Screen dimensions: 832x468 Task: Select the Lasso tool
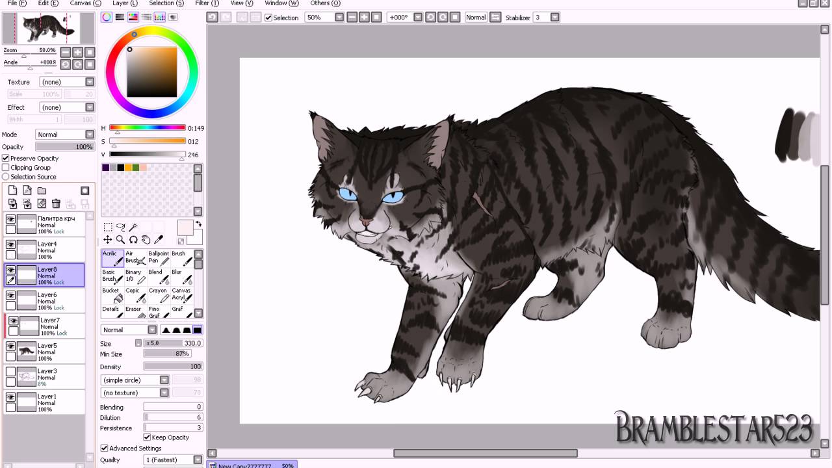point(120,227)
